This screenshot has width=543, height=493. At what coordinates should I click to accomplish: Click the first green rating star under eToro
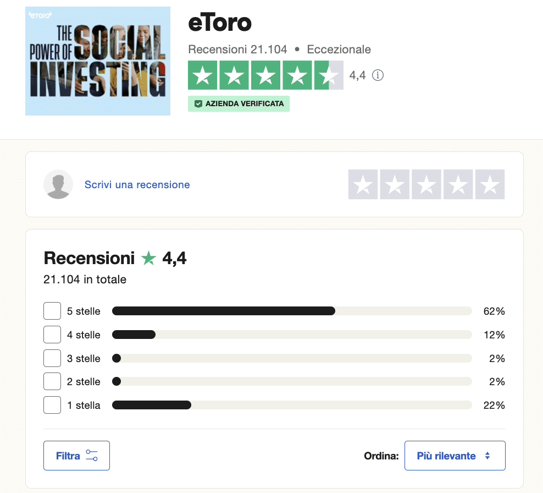click(x=203, y=75)
